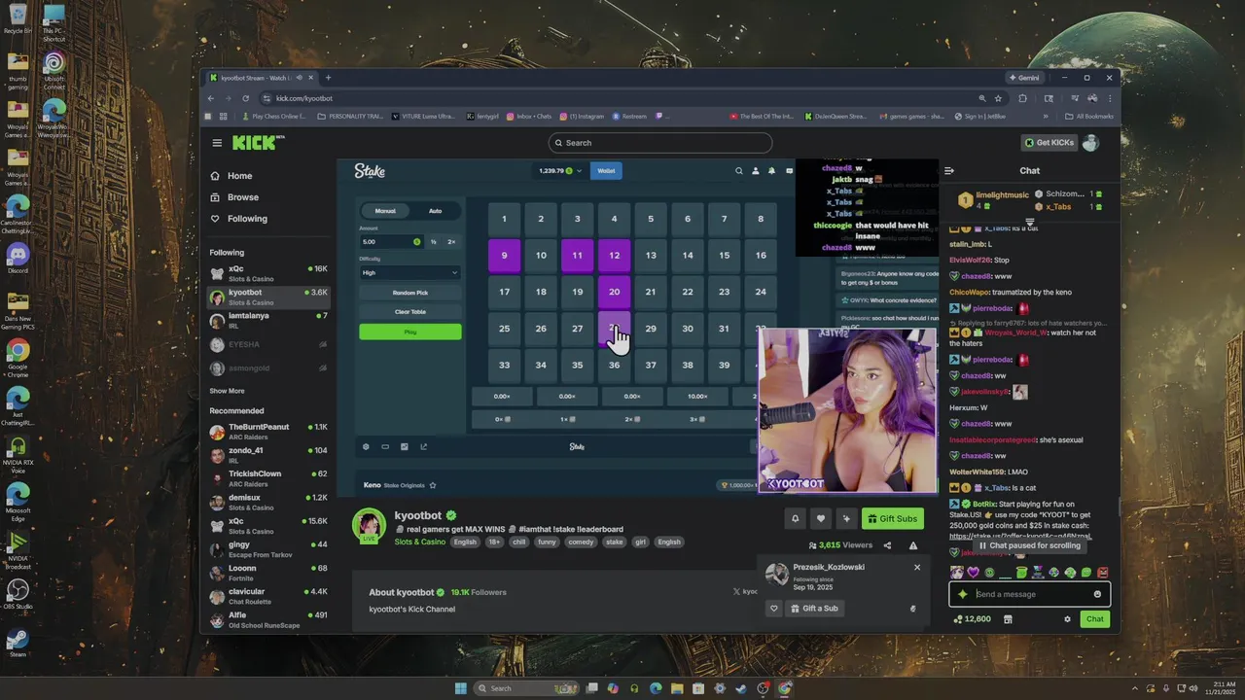
Task: Click the green Gift Subs button
Action: [892, 518]
